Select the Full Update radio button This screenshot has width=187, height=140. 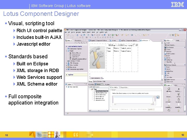[x=114, y=109]
